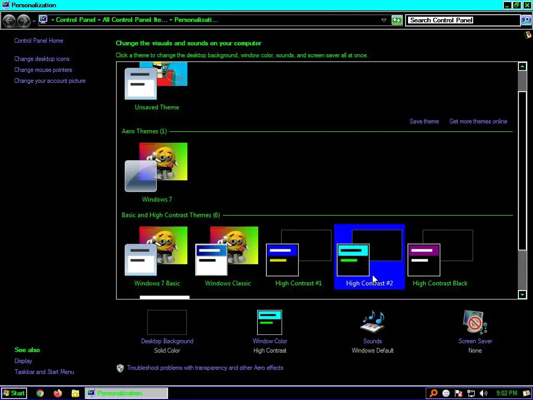Click the search magnifier button

[x=526, y=20]
